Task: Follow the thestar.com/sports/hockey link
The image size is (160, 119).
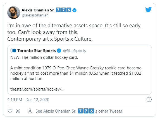Action: click(x=37, y=89)
